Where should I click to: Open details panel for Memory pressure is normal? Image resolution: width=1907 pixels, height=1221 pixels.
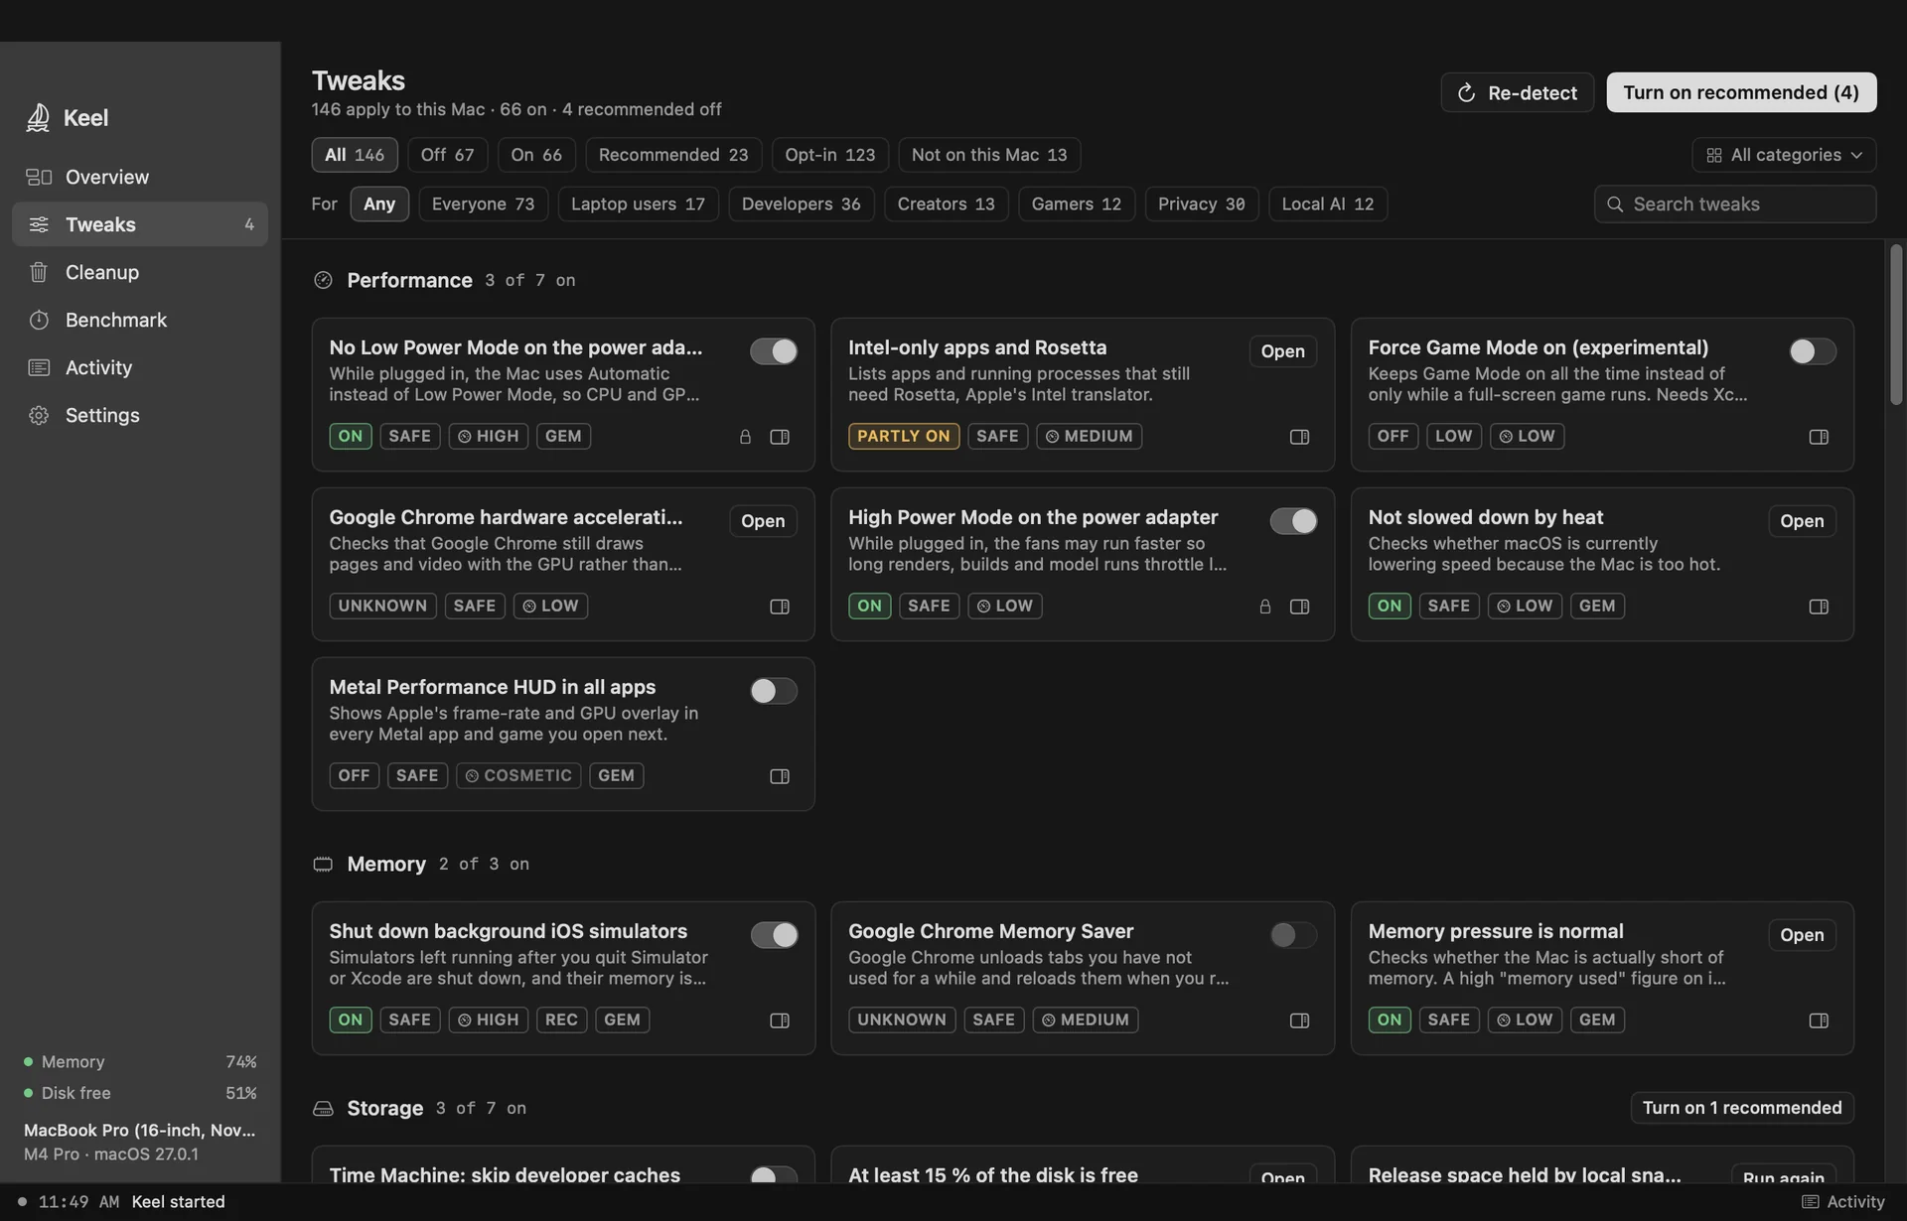1819,1020
